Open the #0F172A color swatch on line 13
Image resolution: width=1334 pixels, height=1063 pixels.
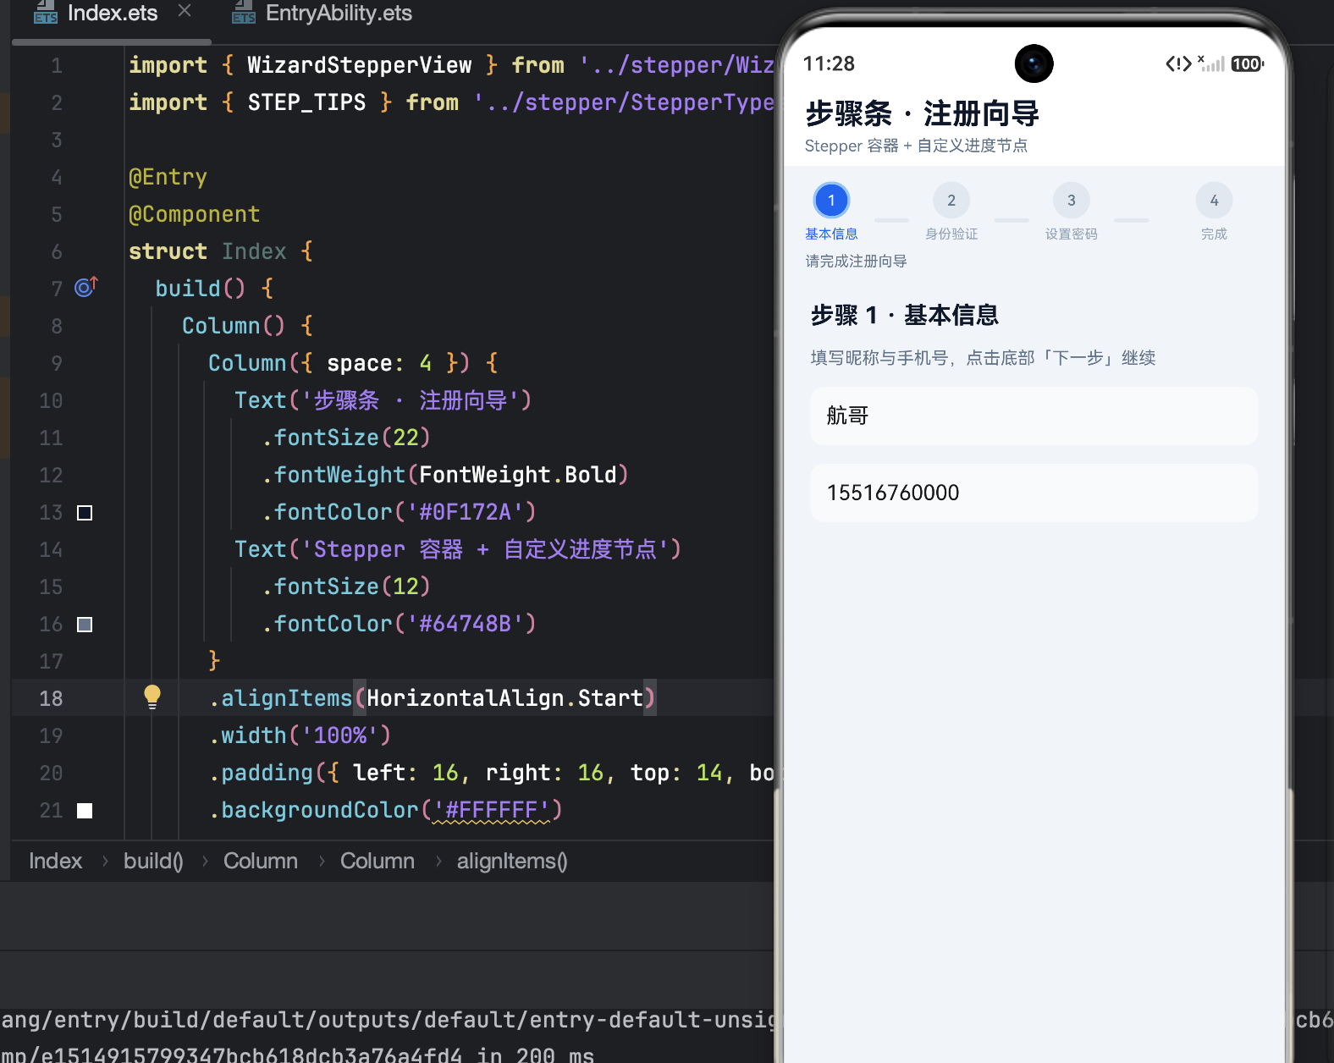(85, 513)
